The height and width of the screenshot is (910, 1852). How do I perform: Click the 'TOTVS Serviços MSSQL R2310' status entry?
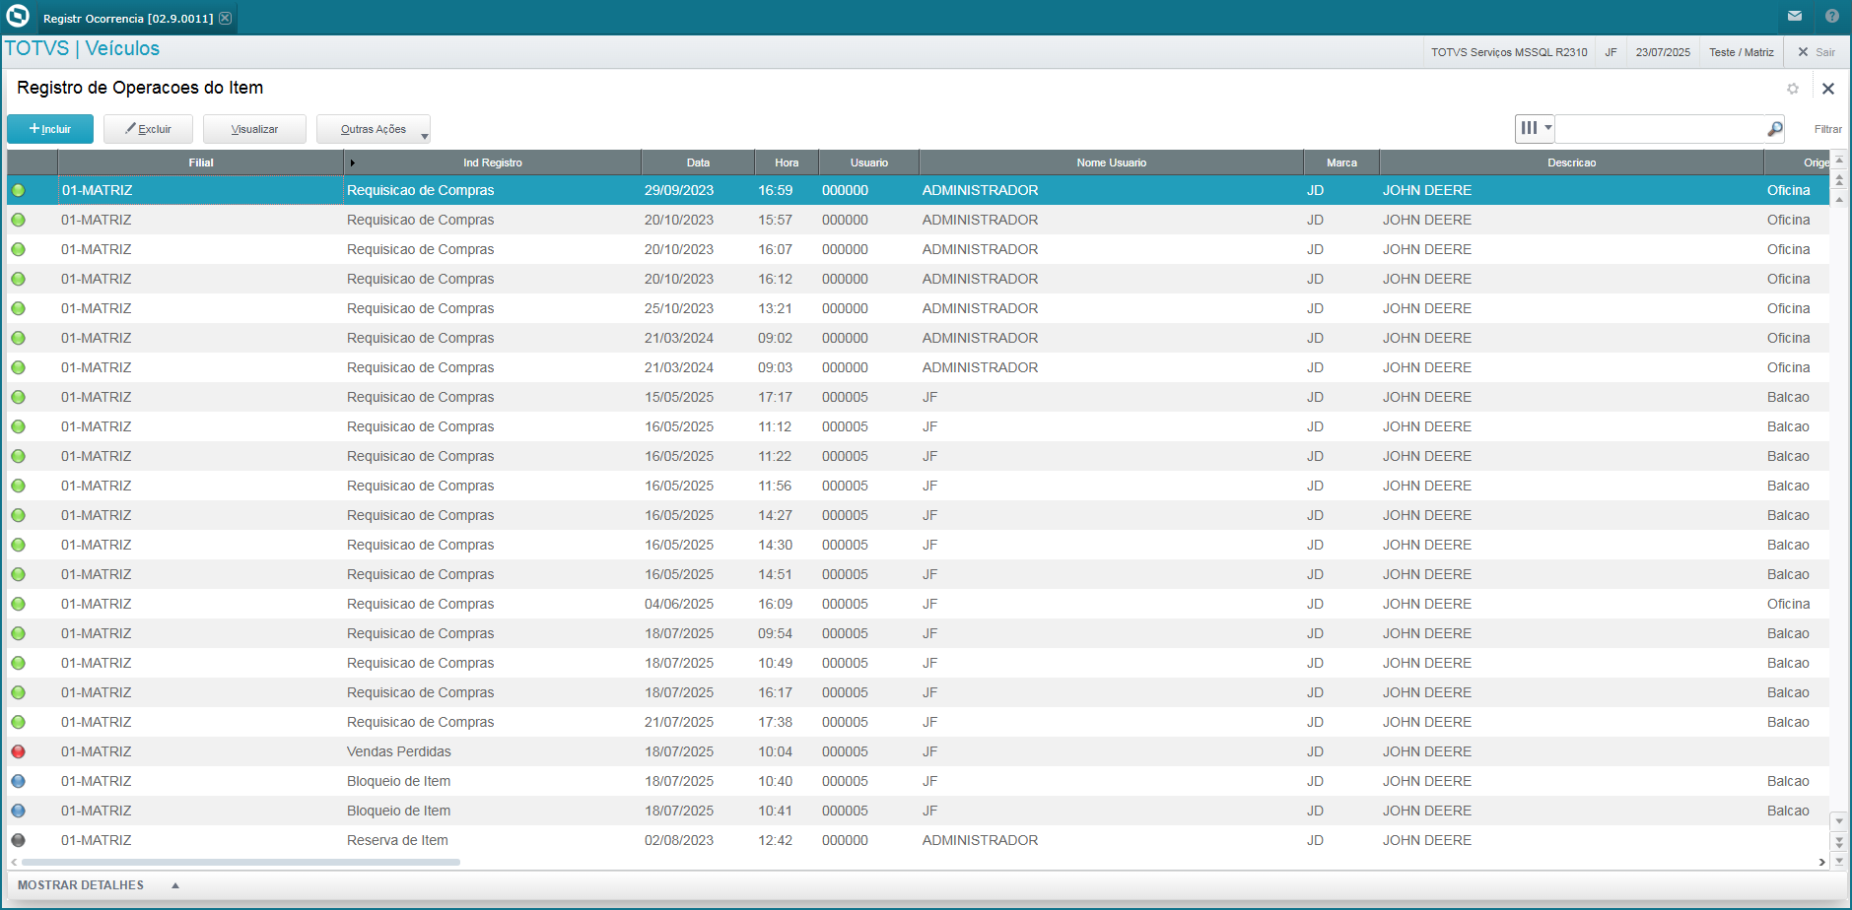(1509, 52)
